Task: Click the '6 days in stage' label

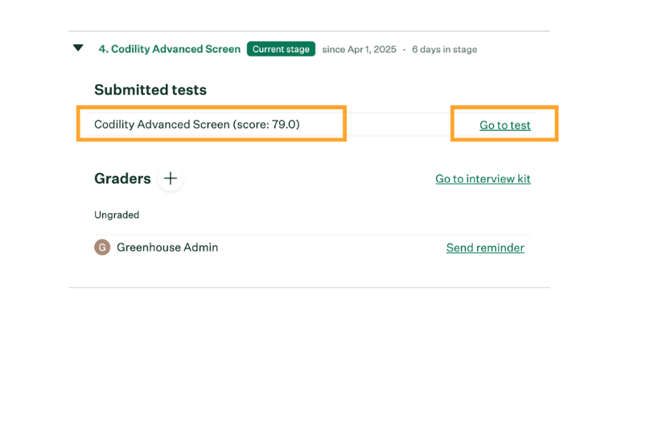Action: click(444, 50)
